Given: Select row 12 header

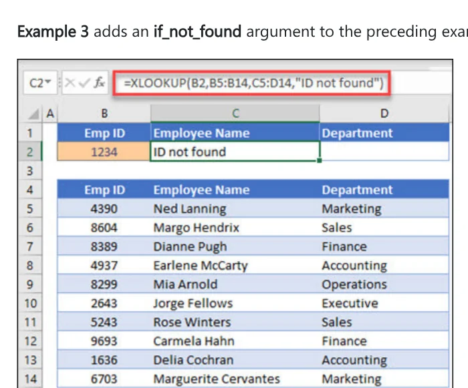Looking at the screenshot, I should click(x=30, y=341).
